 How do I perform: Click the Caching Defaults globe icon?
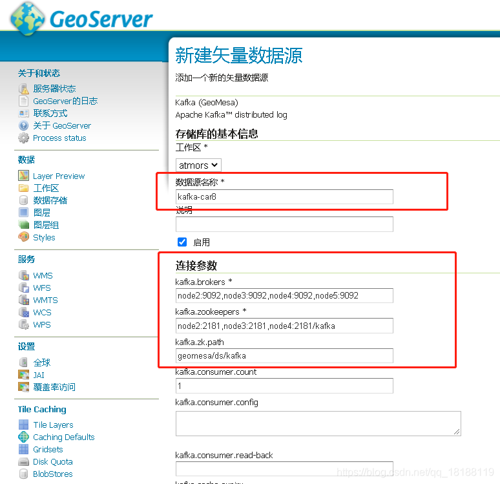24,437
